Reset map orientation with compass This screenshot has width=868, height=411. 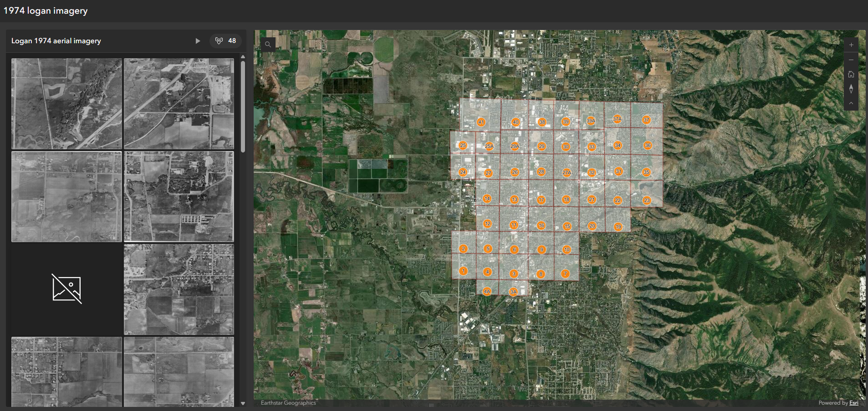[851, 89]
